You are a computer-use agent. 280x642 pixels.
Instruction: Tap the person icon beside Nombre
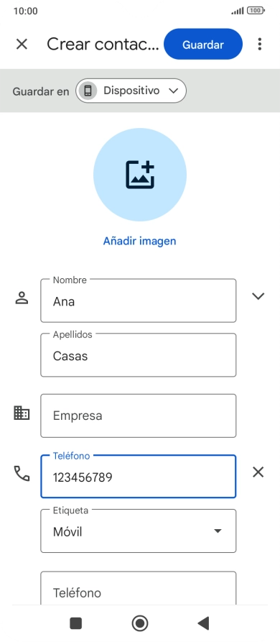coord(22,298)
